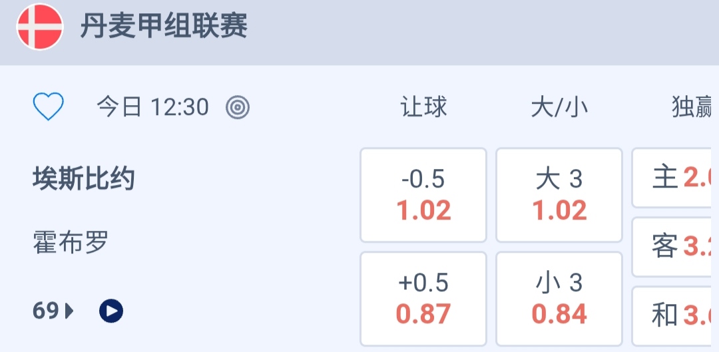The width and height of the screenshot is (719, 352).
Task: Tap the Denmark flag icon
Action: pyautogui.click(x=40, y=27)
